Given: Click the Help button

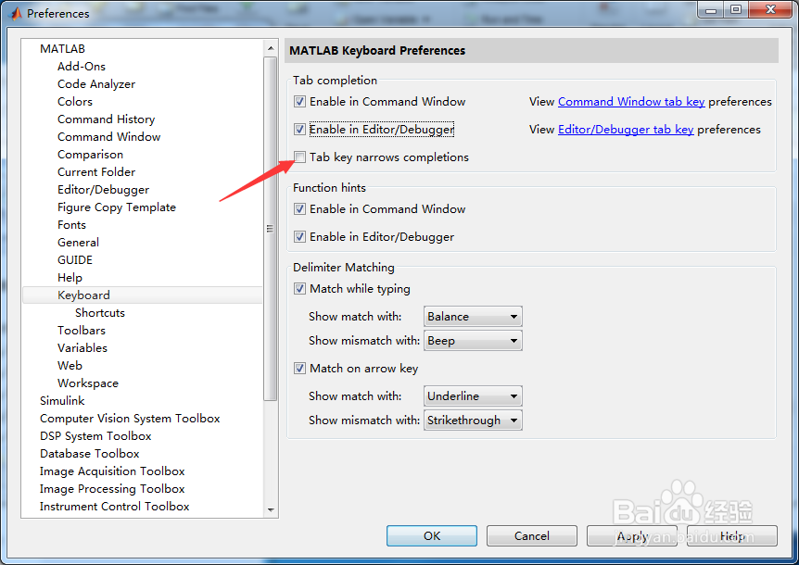Looking at the screenshot, I should pyautogui.click(x=732, y=536).
